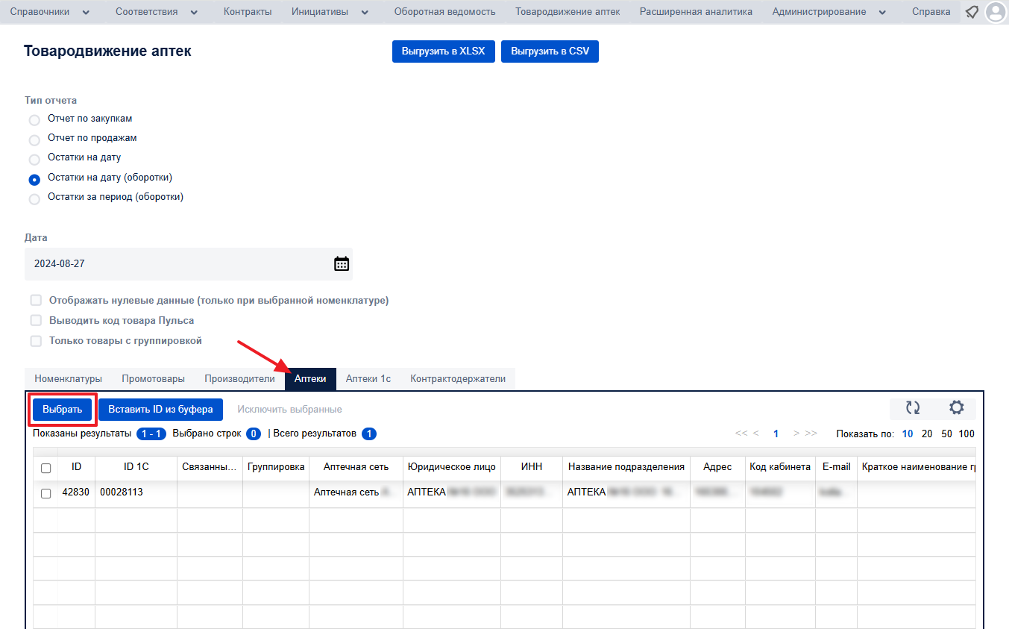Click the Выбрать button

coord(63,409)
